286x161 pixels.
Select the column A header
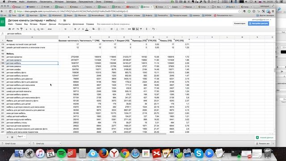pos(32,37)
